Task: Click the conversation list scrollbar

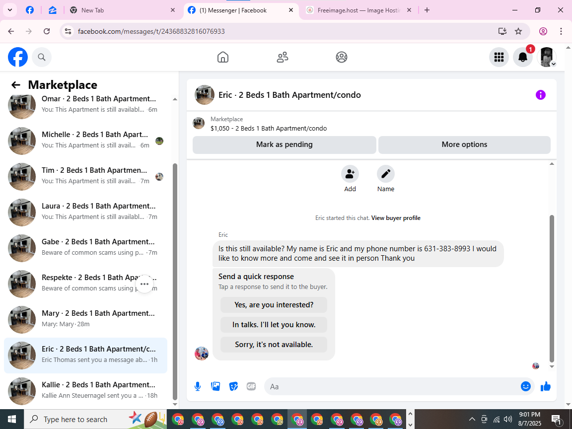Action: coord(175,281)
